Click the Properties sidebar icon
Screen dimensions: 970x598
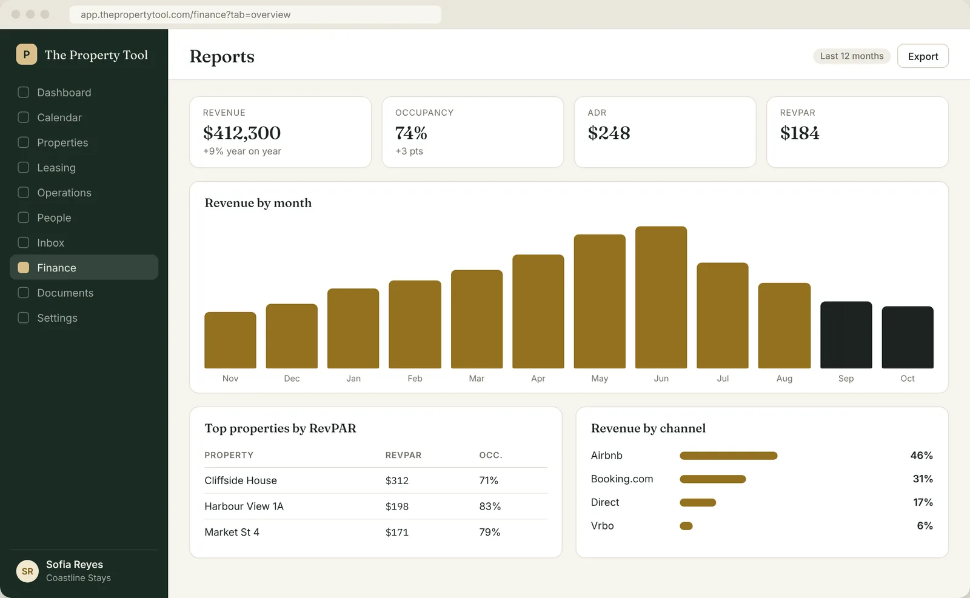click(24, 142)
